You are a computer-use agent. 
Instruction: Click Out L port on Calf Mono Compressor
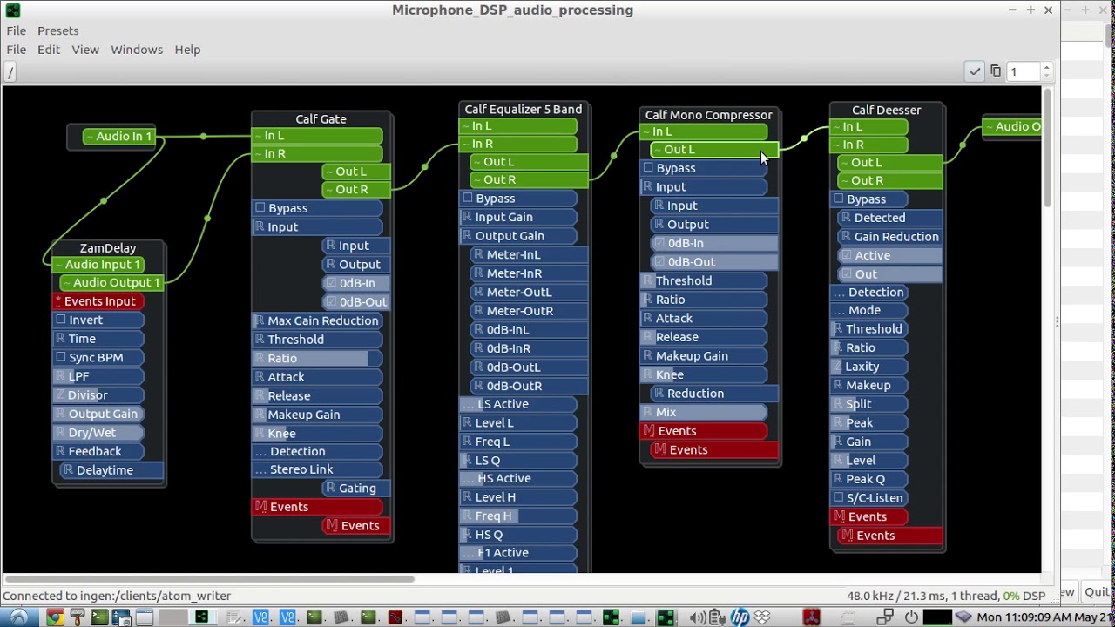[714, 150]
